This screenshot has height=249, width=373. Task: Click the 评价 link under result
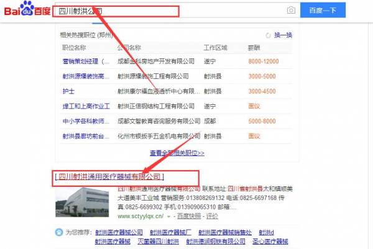click(x=213, y=216)
